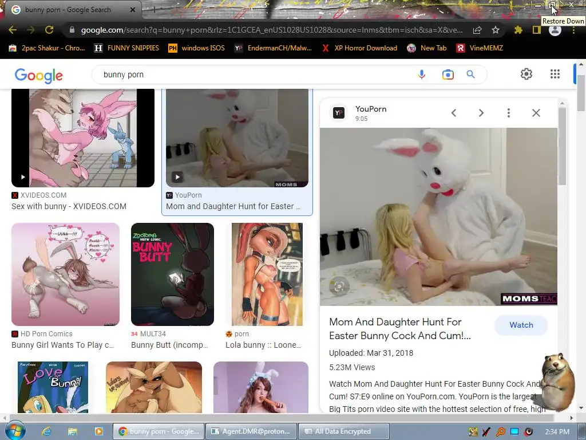Start voice search with microphone icon

point(422,74)
